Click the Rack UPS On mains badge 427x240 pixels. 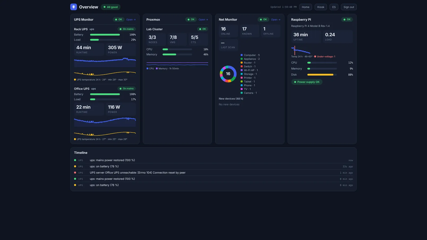[x=126, y=29]
